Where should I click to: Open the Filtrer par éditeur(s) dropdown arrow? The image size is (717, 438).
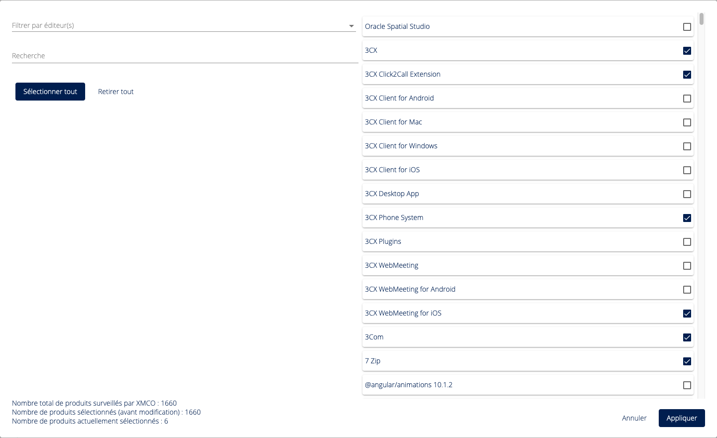351,26
